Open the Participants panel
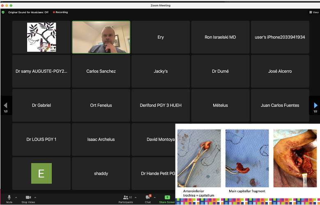 point(126,199)
